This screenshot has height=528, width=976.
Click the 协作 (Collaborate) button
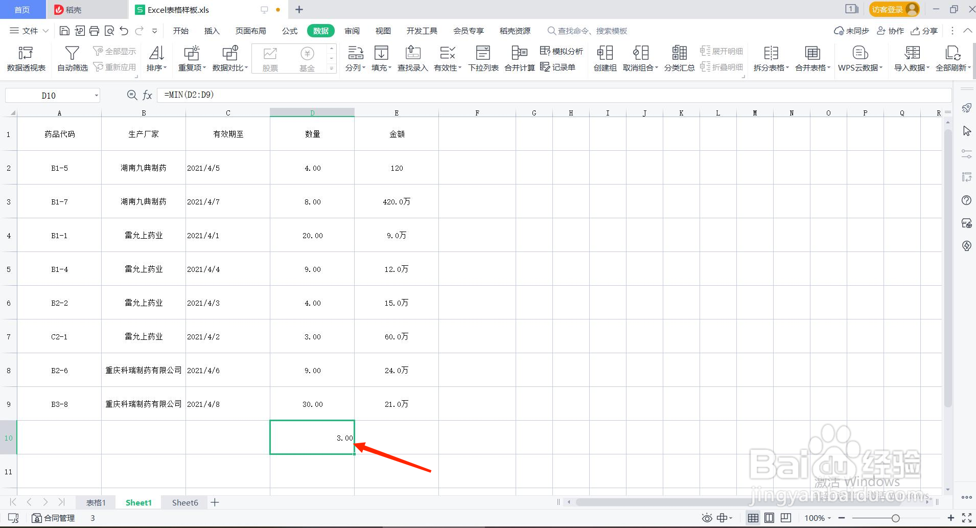click(x=890, y=31)
